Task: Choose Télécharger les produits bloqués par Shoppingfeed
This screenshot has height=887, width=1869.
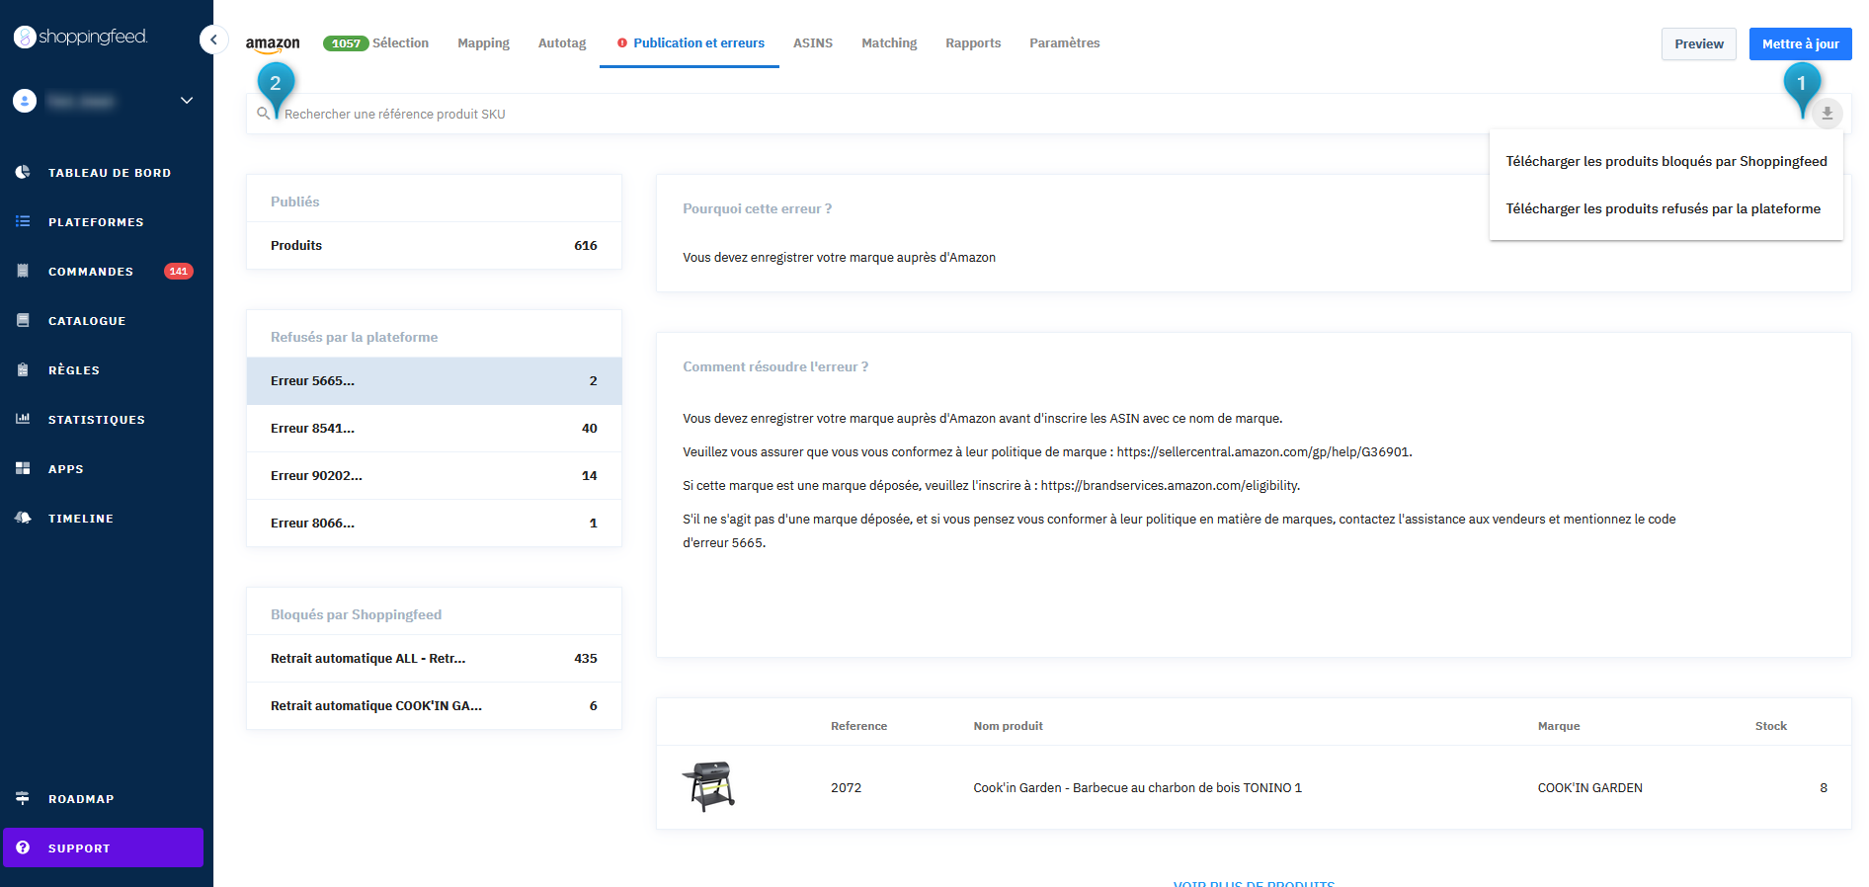Action: (1666, 161)
